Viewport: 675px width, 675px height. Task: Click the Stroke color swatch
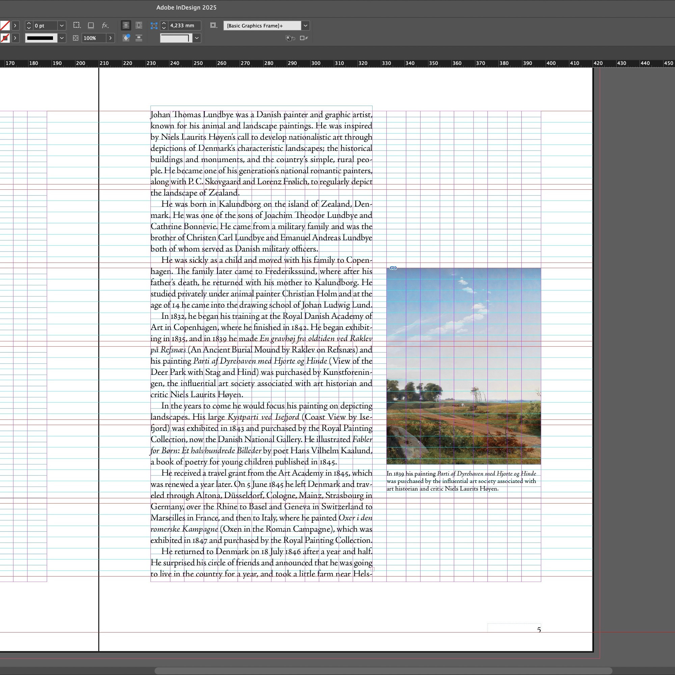(4, 38)
